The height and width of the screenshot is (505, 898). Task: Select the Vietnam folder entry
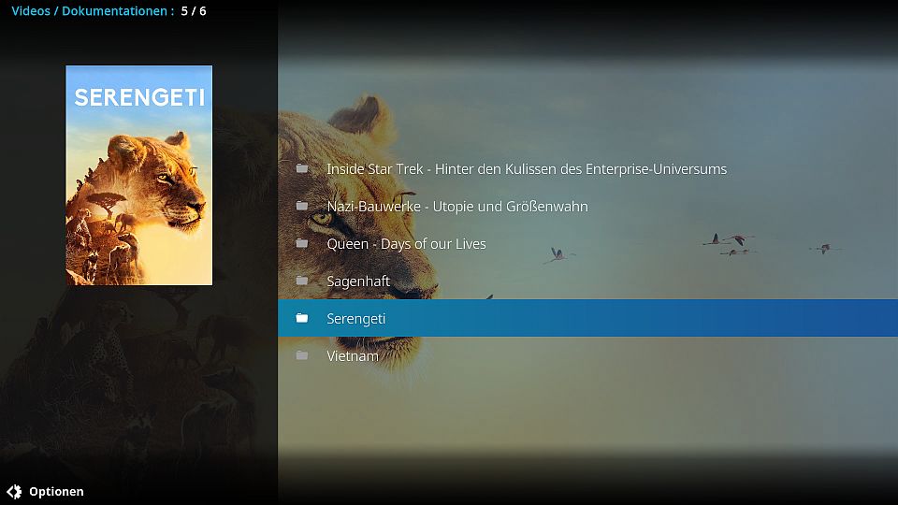[587, 355]
